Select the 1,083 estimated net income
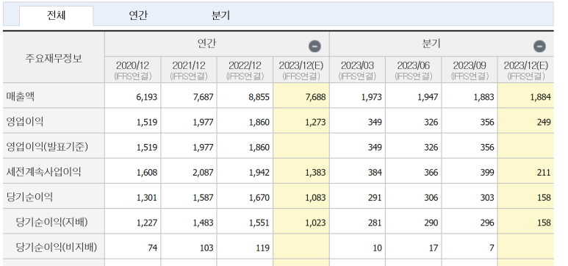 [315, 198]
